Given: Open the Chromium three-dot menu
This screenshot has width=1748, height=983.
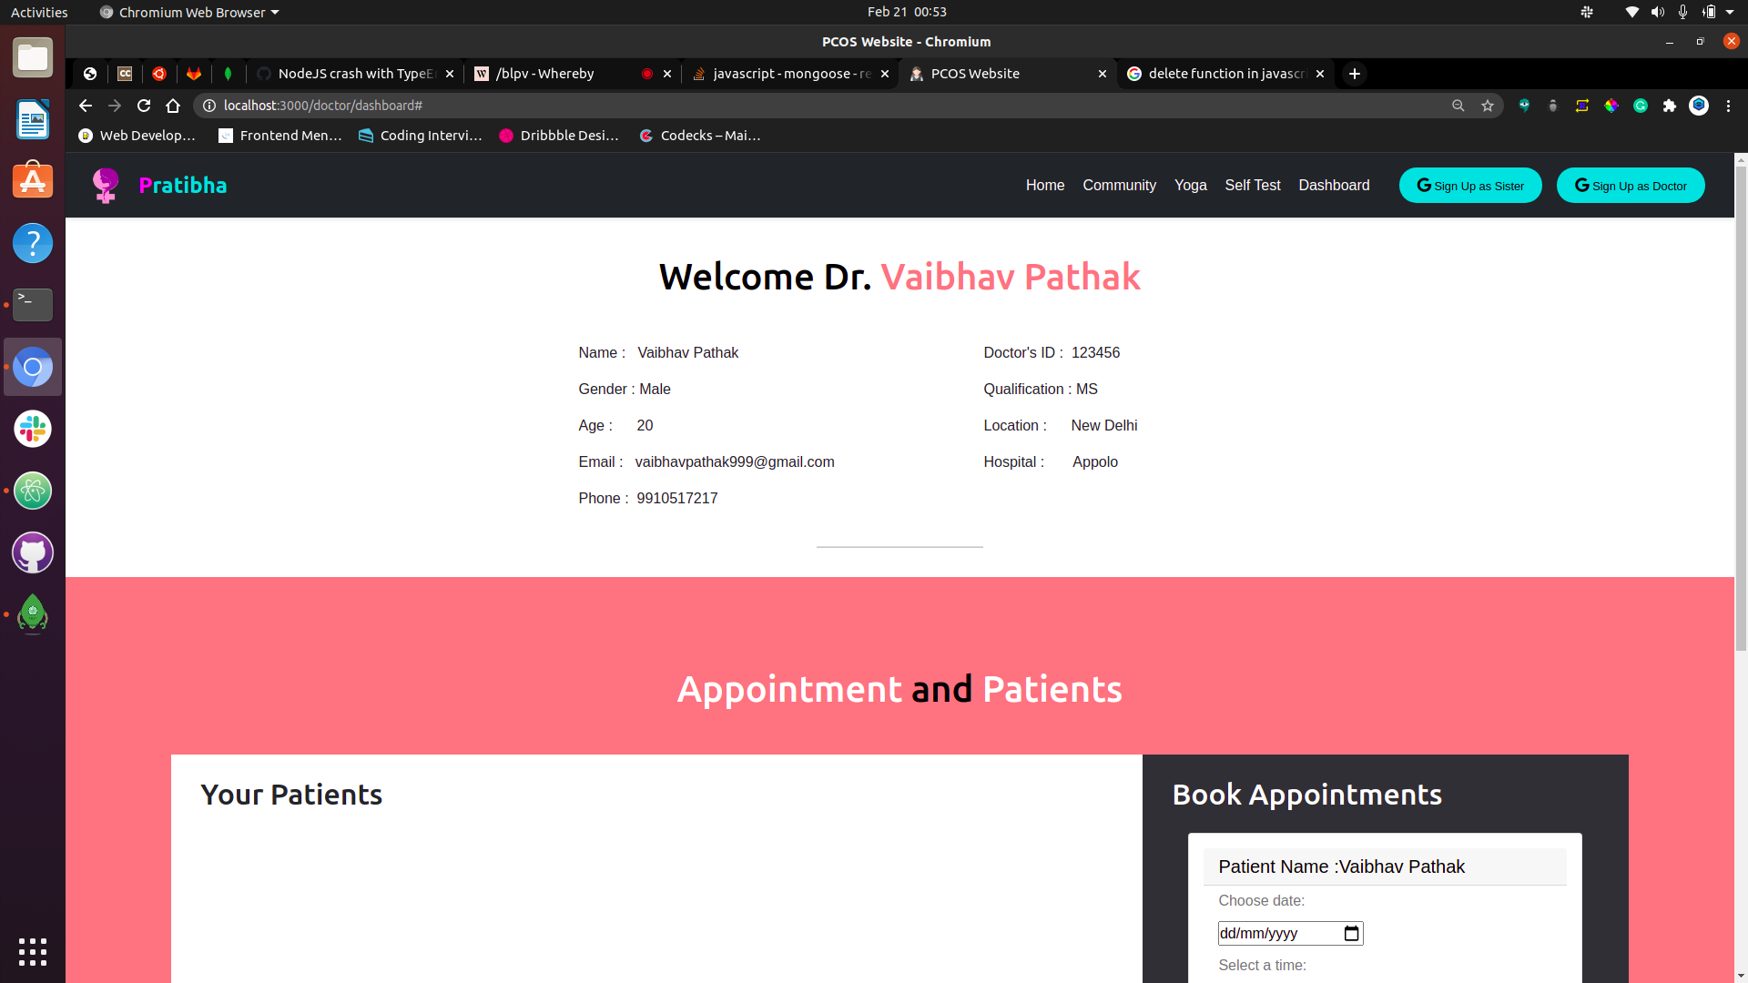Looking at the screenshot, I should [1728, 106].
